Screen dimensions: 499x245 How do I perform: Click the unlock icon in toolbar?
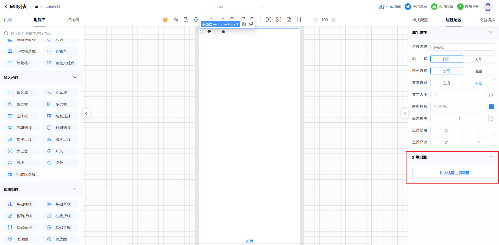(x=176, y=20)
